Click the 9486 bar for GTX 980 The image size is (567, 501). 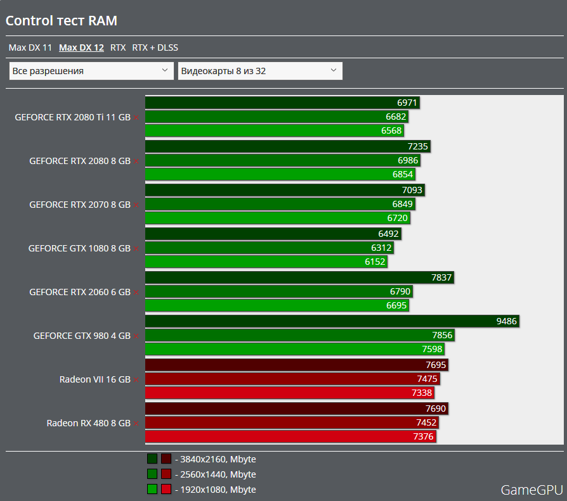point(332,321)
